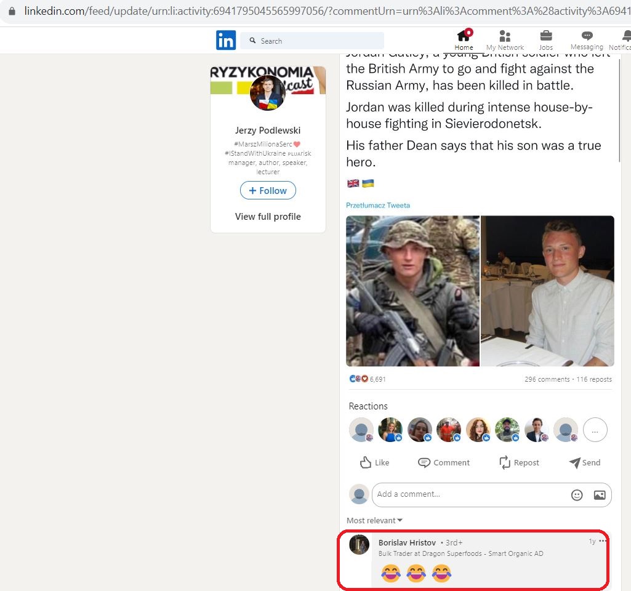
Task: Open the soldier in camouflage photo
Action: (x=412, y=291)
